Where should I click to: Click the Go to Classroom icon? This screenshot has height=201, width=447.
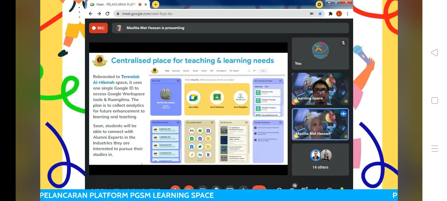217,98
